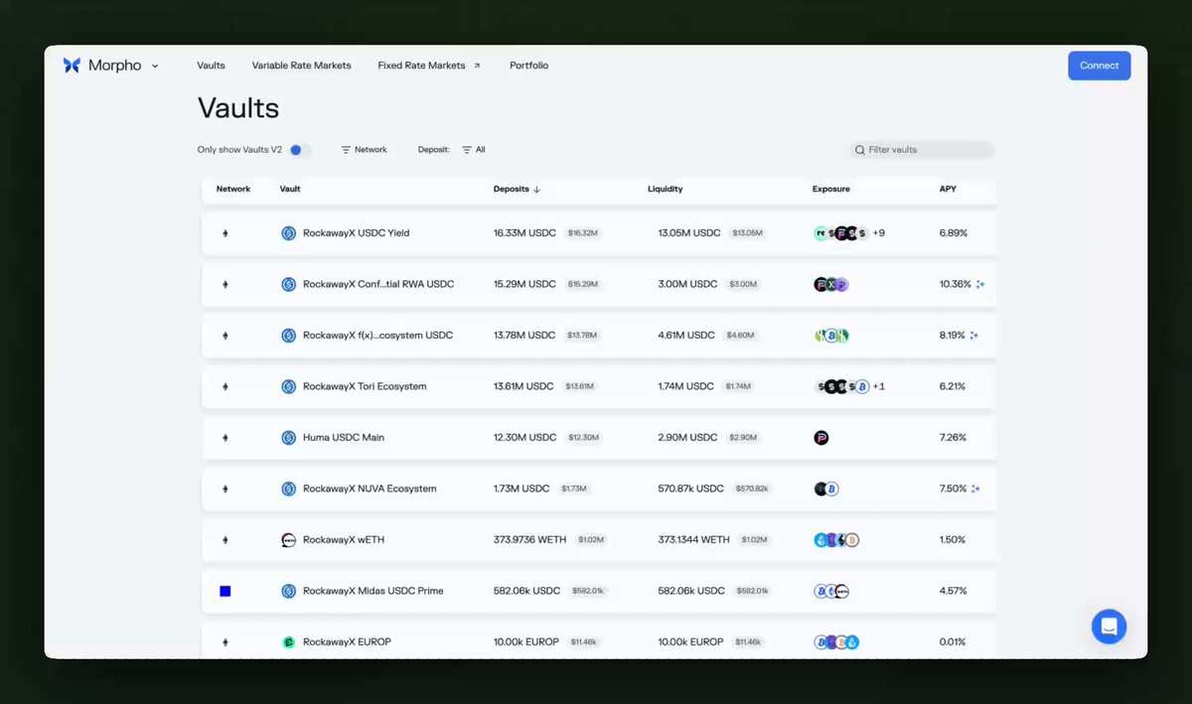Click the Morpho butterfly logo
Screen dimensions: 1192x704
click(72, 66)
